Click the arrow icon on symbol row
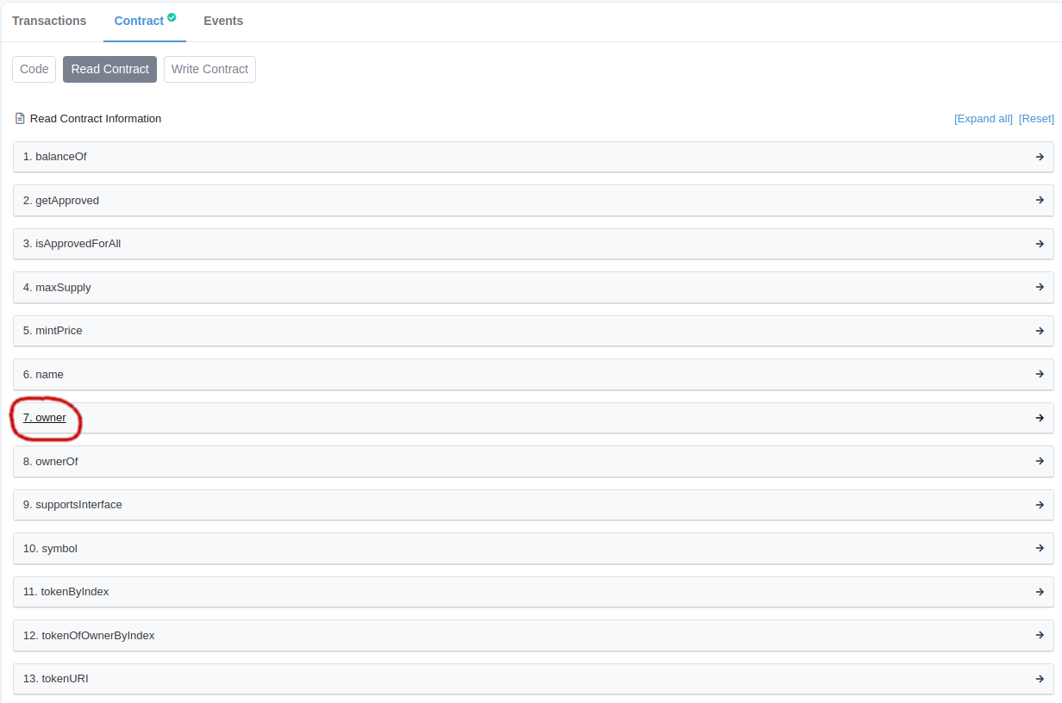The image size is (1062, 703). click(x=1040, y=548)
